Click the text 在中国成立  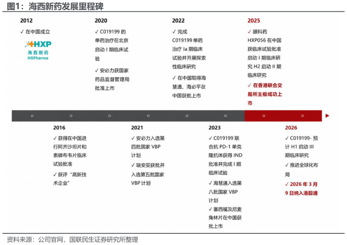[x=38, y=32]
